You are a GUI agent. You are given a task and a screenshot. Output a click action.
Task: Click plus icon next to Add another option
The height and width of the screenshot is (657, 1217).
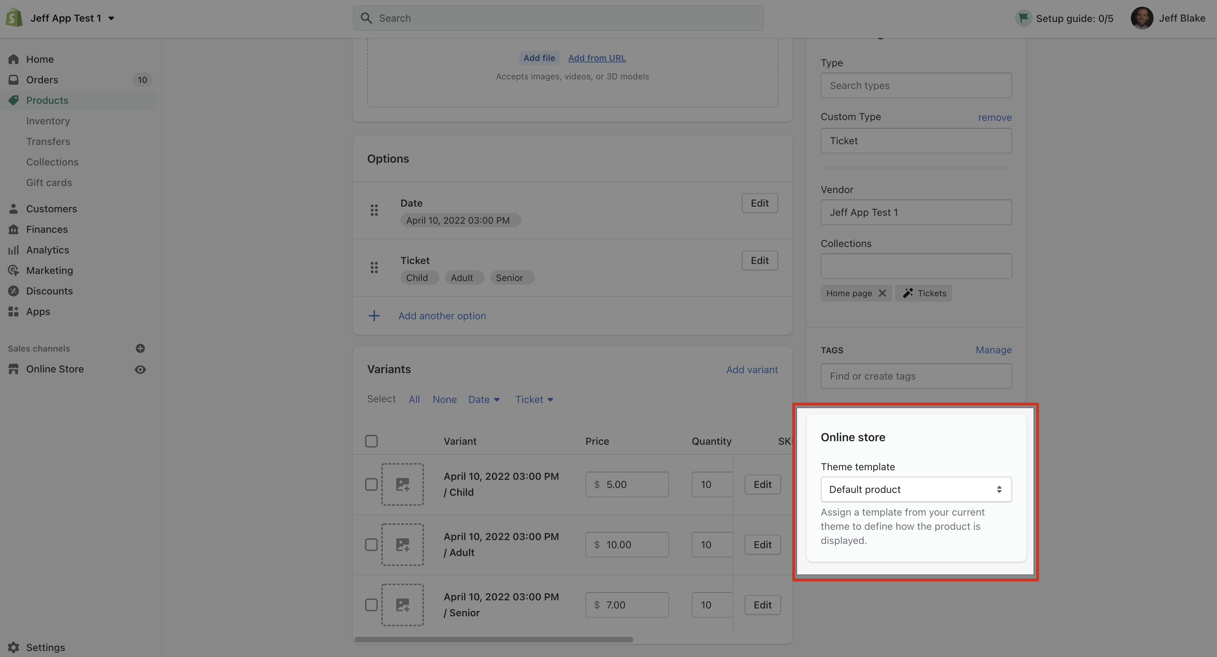pos(374,315)
